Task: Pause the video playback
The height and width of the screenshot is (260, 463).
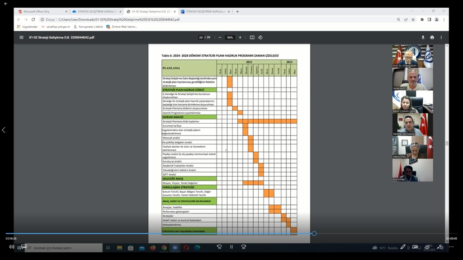Action: click(231, 247)
